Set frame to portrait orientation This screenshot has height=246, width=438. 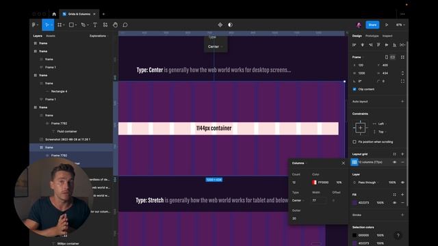[x=386, y=57]
